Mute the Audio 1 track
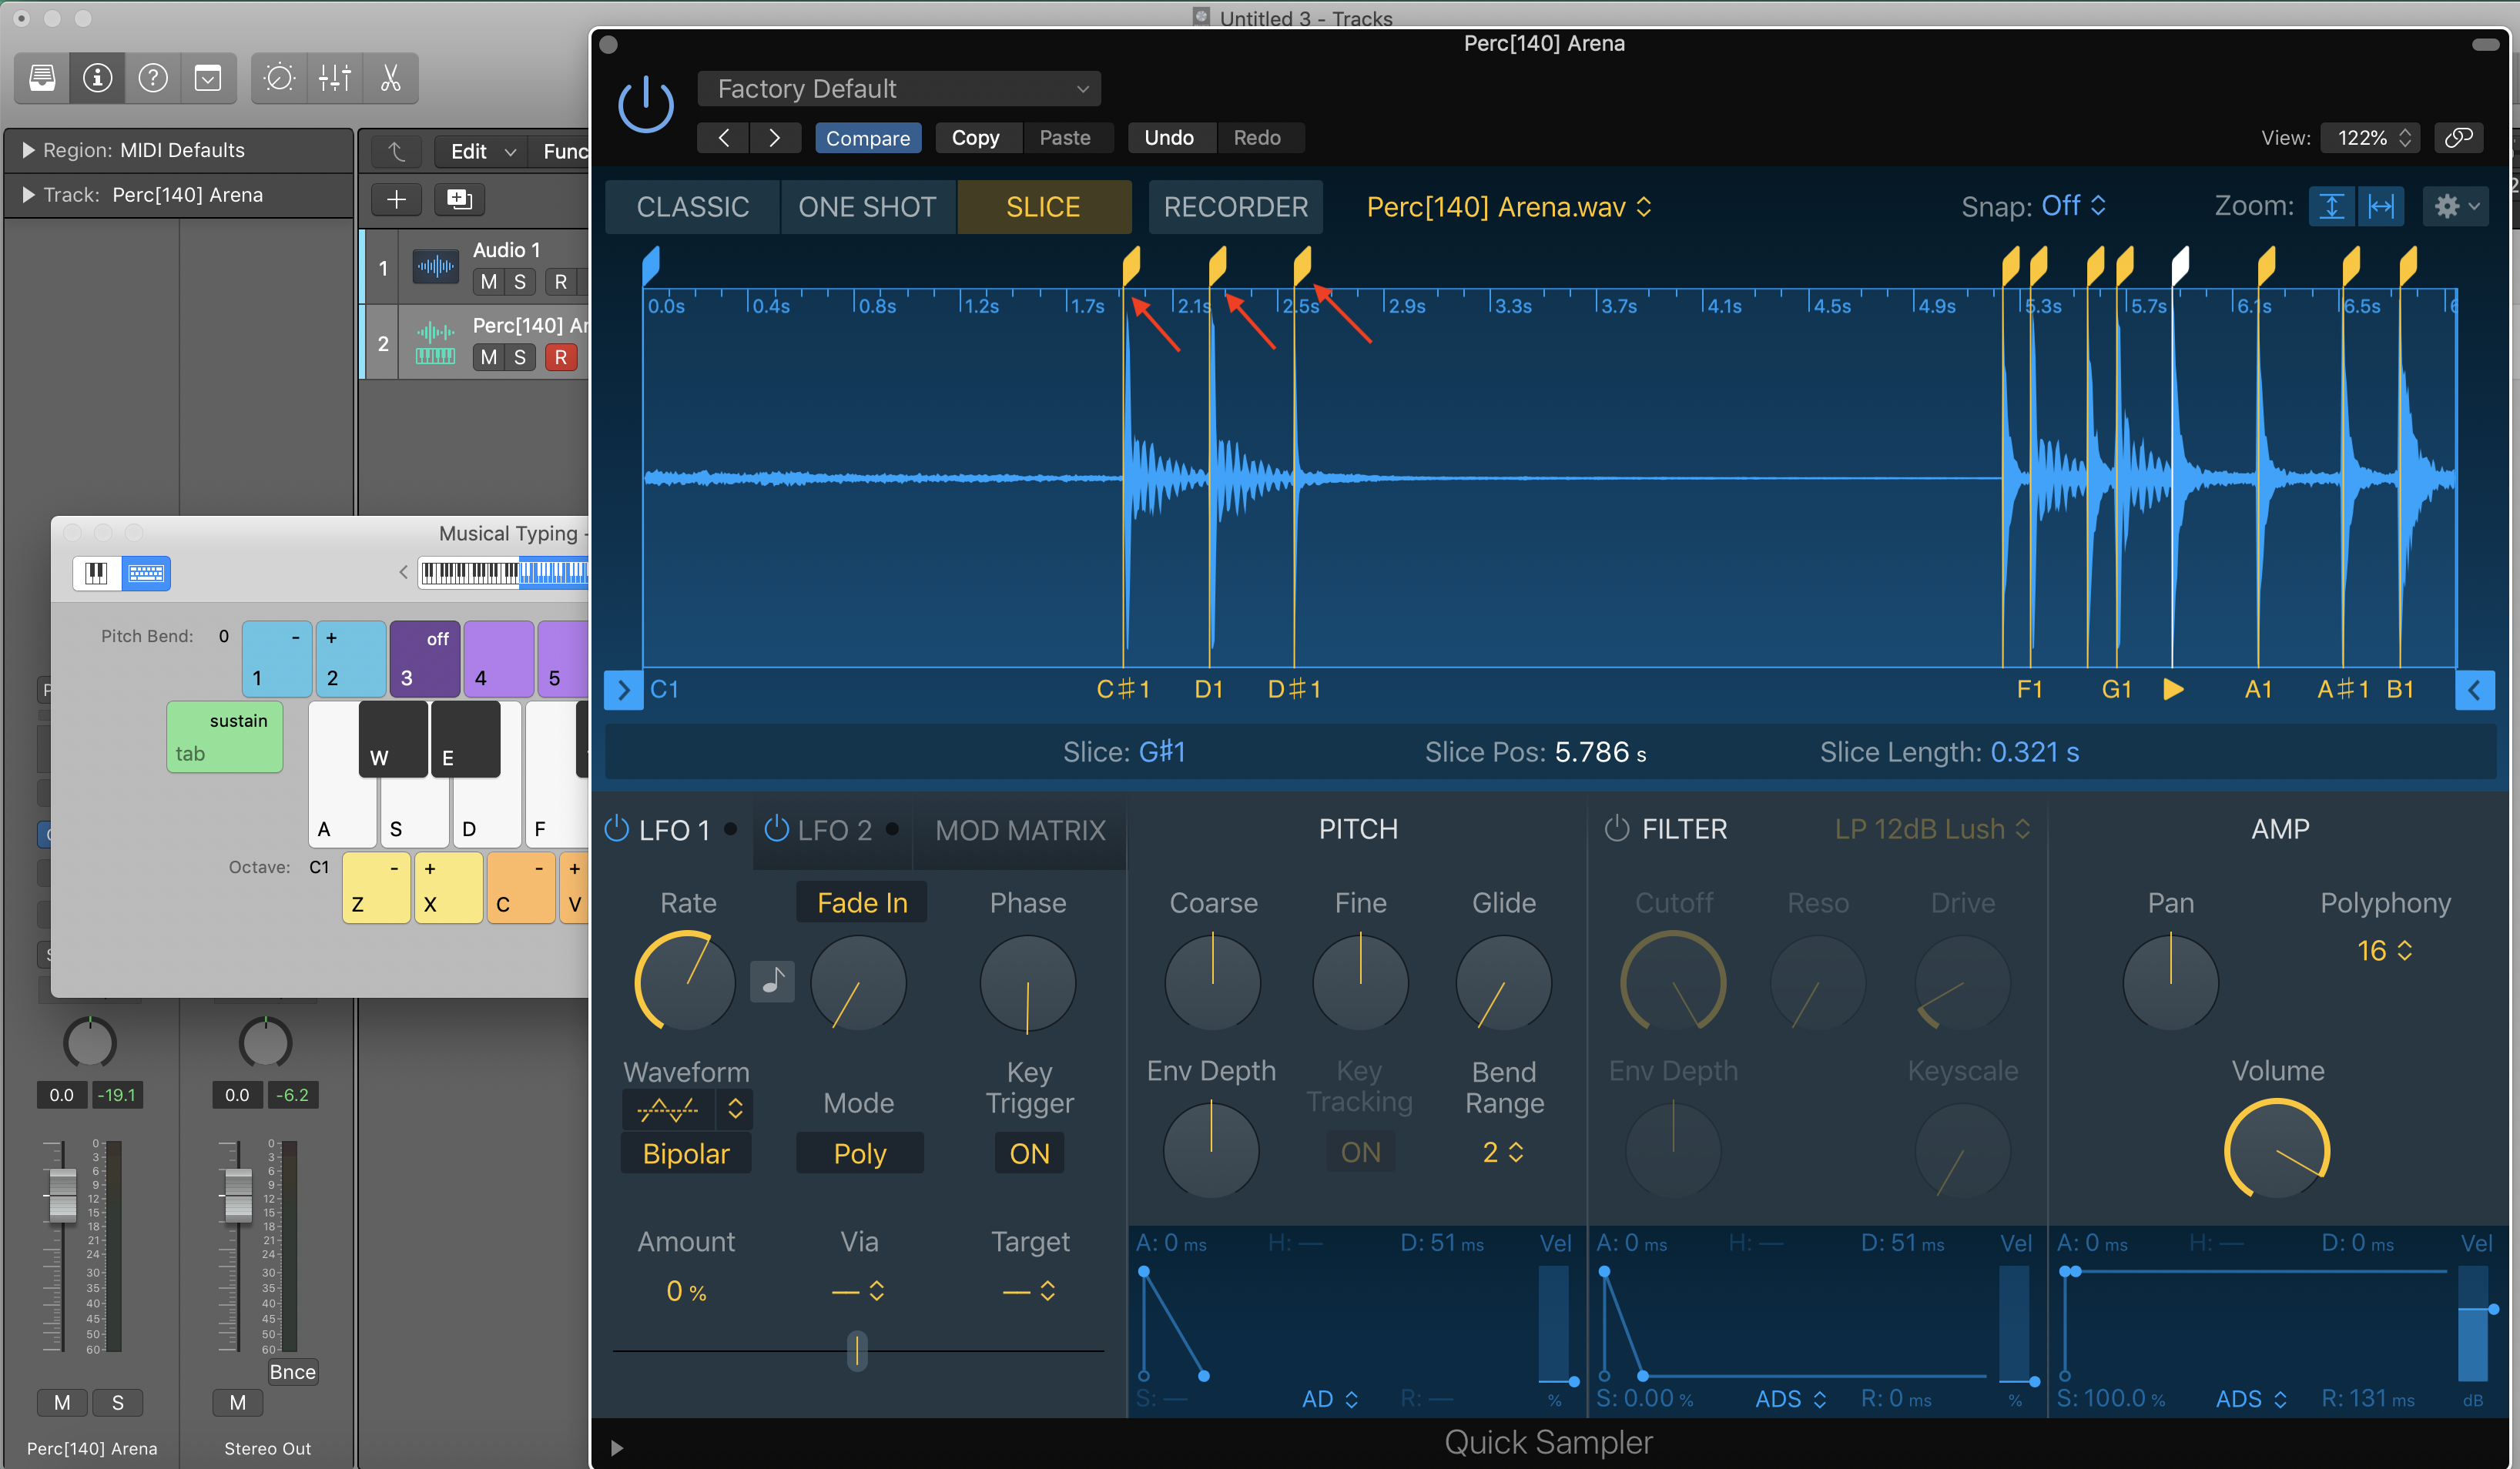2520x1469 pixels. (488, 282)
